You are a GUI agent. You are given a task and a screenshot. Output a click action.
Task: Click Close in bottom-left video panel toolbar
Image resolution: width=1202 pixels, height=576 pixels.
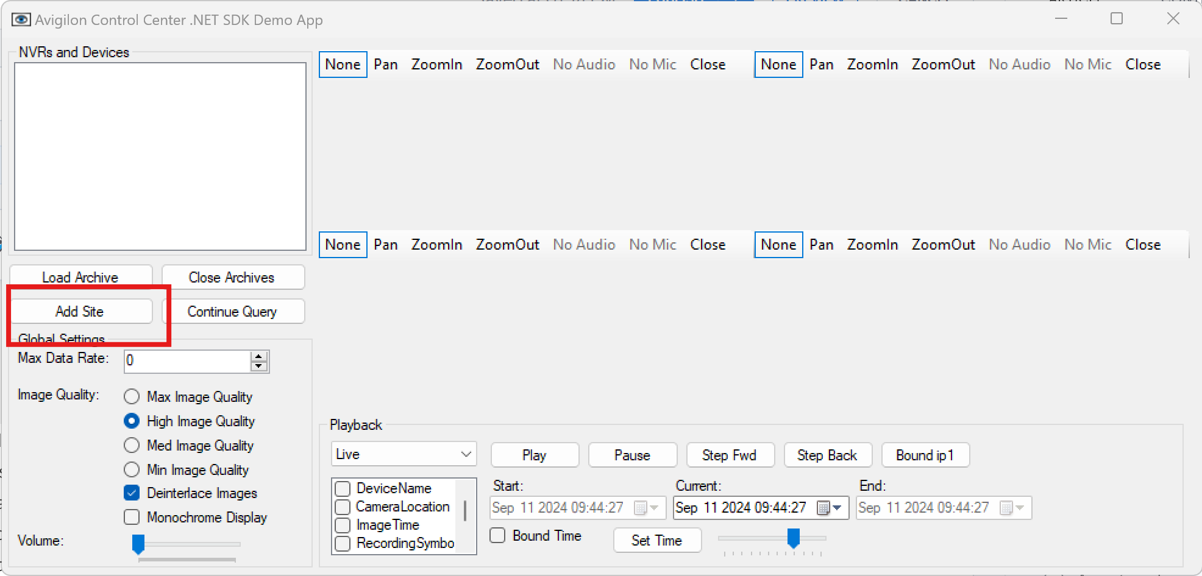coord(708,245)
